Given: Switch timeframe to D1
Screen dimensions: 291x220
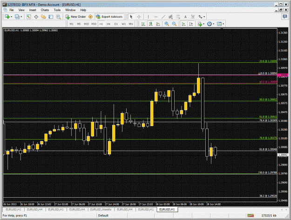Looking at the screenshot, I should click(x=116, y=24).
